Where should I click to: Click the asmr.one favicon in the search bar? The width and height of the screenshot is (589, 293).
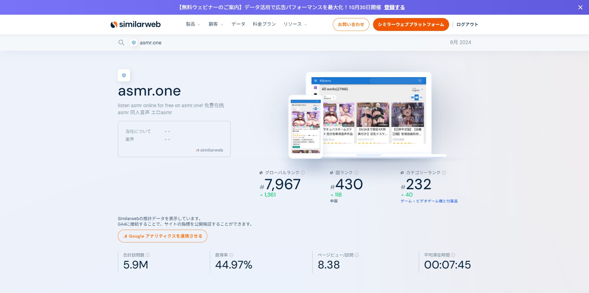pos(133,43)
